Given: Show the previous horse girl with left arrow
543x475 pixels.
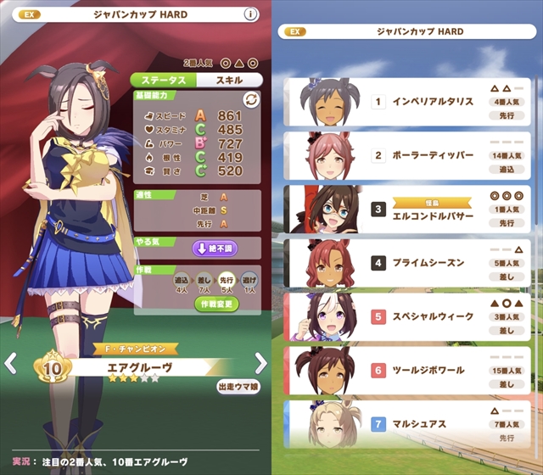Looking at the screenshot, I should 10,363.
